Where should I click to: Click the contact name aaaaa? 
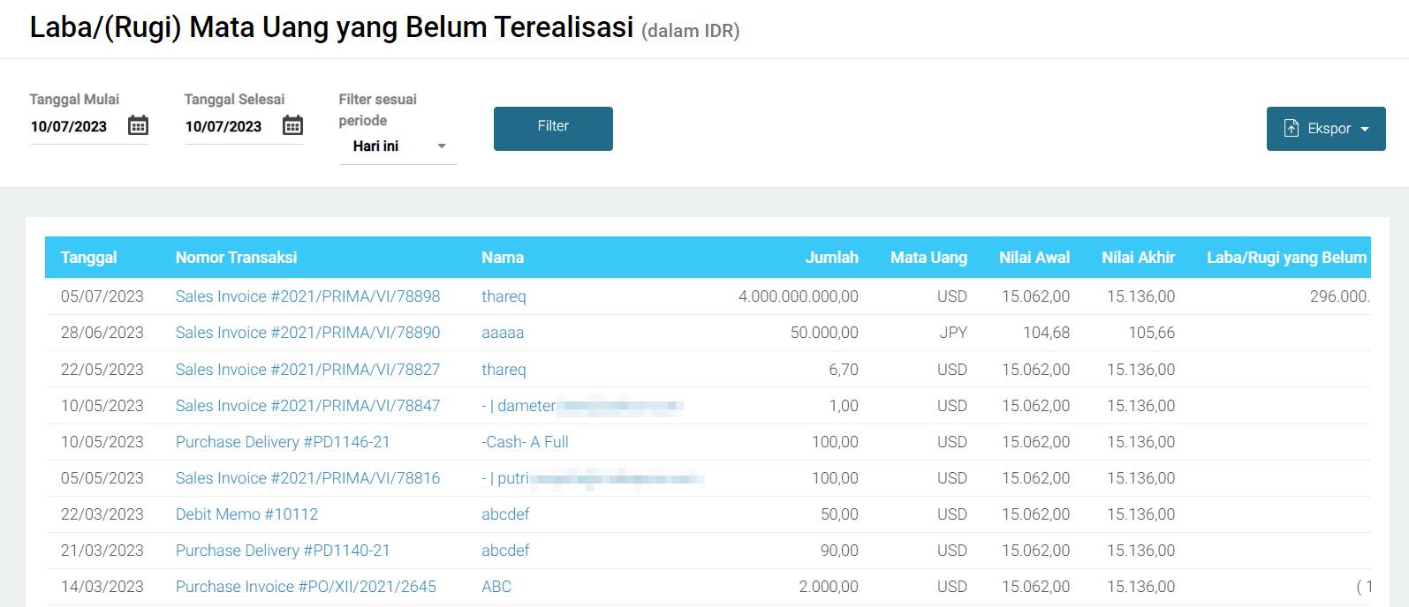503,333
